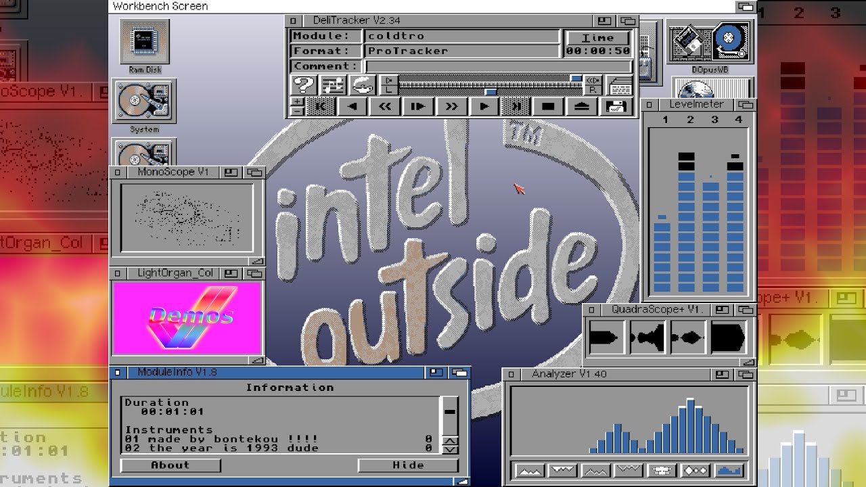The width and height of the screenshot is (866, 487).
Task: Click Hide button in ModuleInfo
Action: (408, 465)
